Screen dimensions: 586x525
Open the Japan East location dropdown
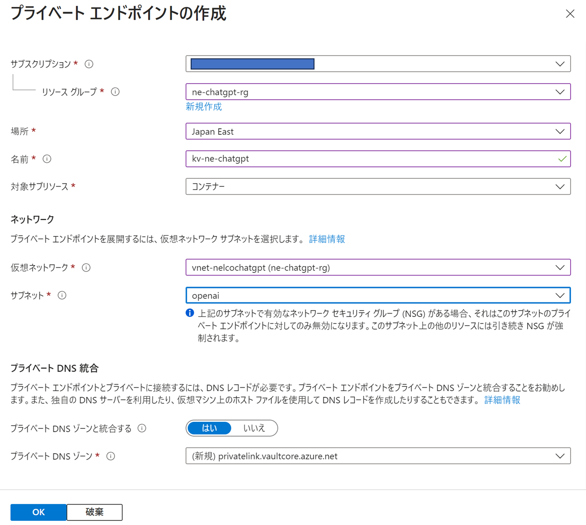point(378,131)
